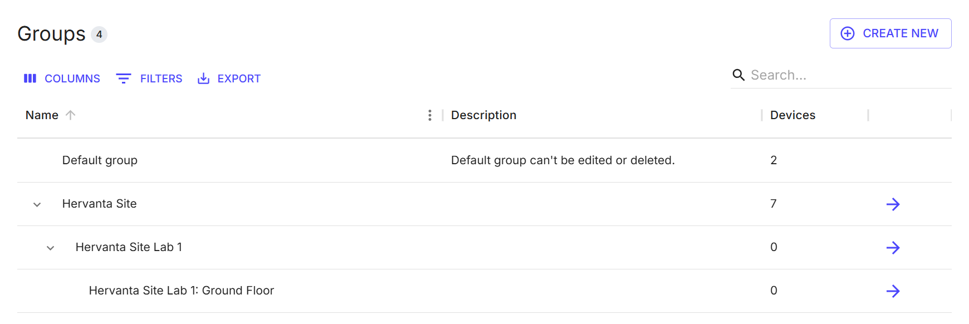Screen dimensions: 969x324
Task: Click the Export download icon
Action: tap(204, 78)
